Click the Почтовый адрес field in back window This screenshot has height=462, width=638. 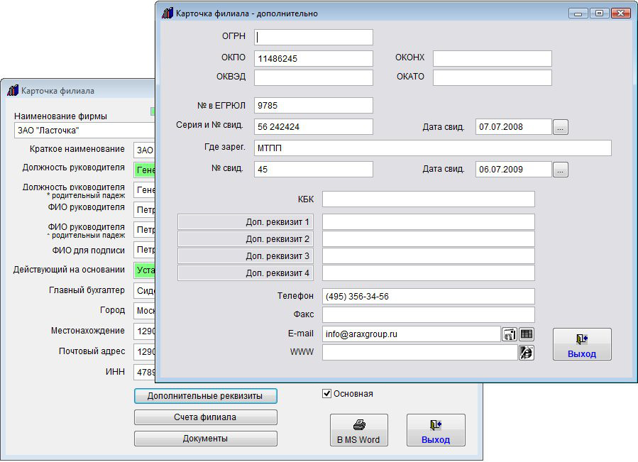pos(145,352)
